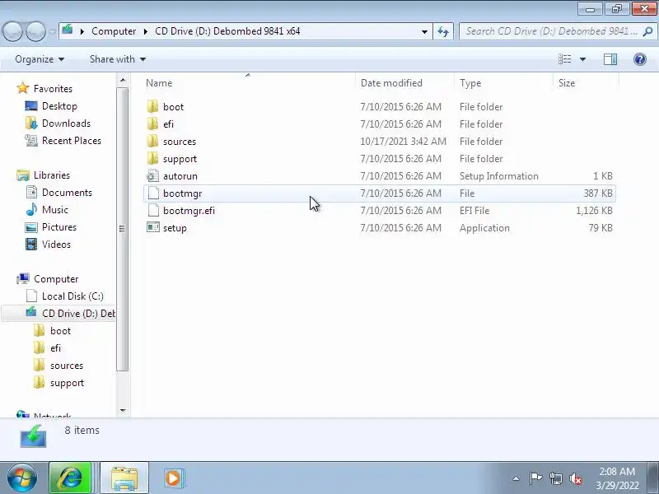Screen dimensions: 659x494
Task: Open the Organize menu
Action: click(x=40, y=59)
